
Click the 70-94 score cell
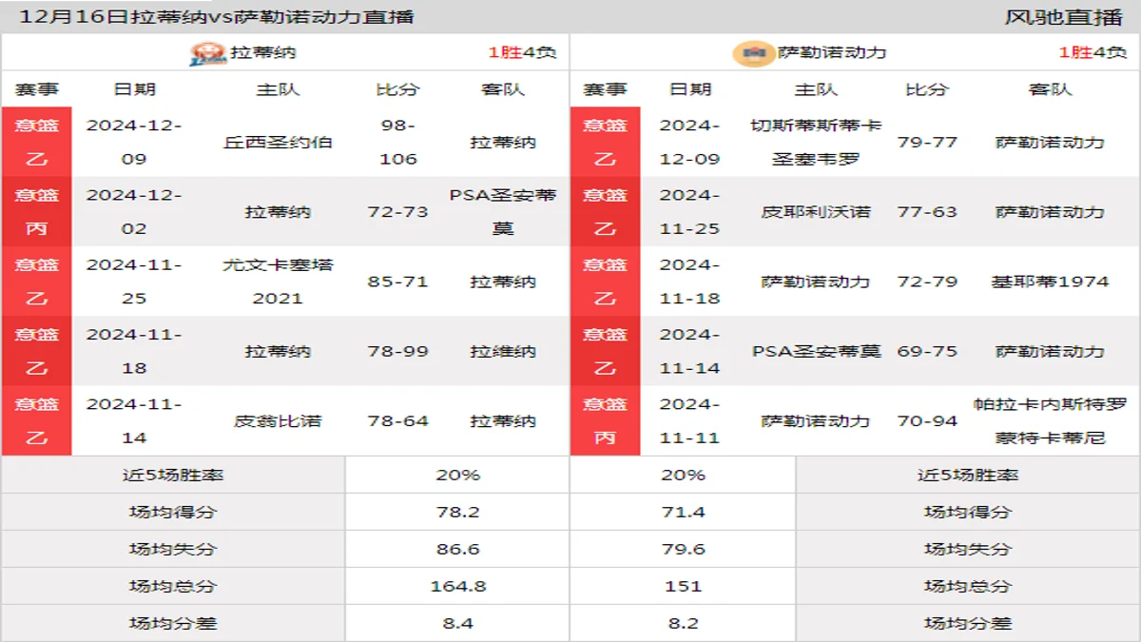(x=927, y=421)
